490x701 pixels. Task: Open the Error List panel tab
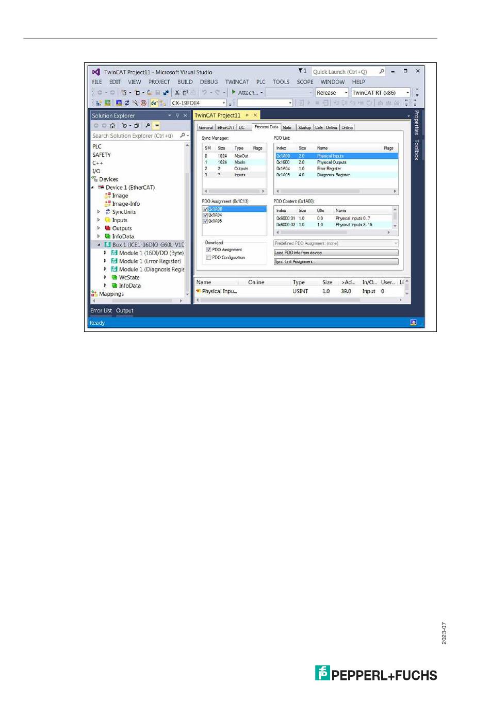(101, 311)
